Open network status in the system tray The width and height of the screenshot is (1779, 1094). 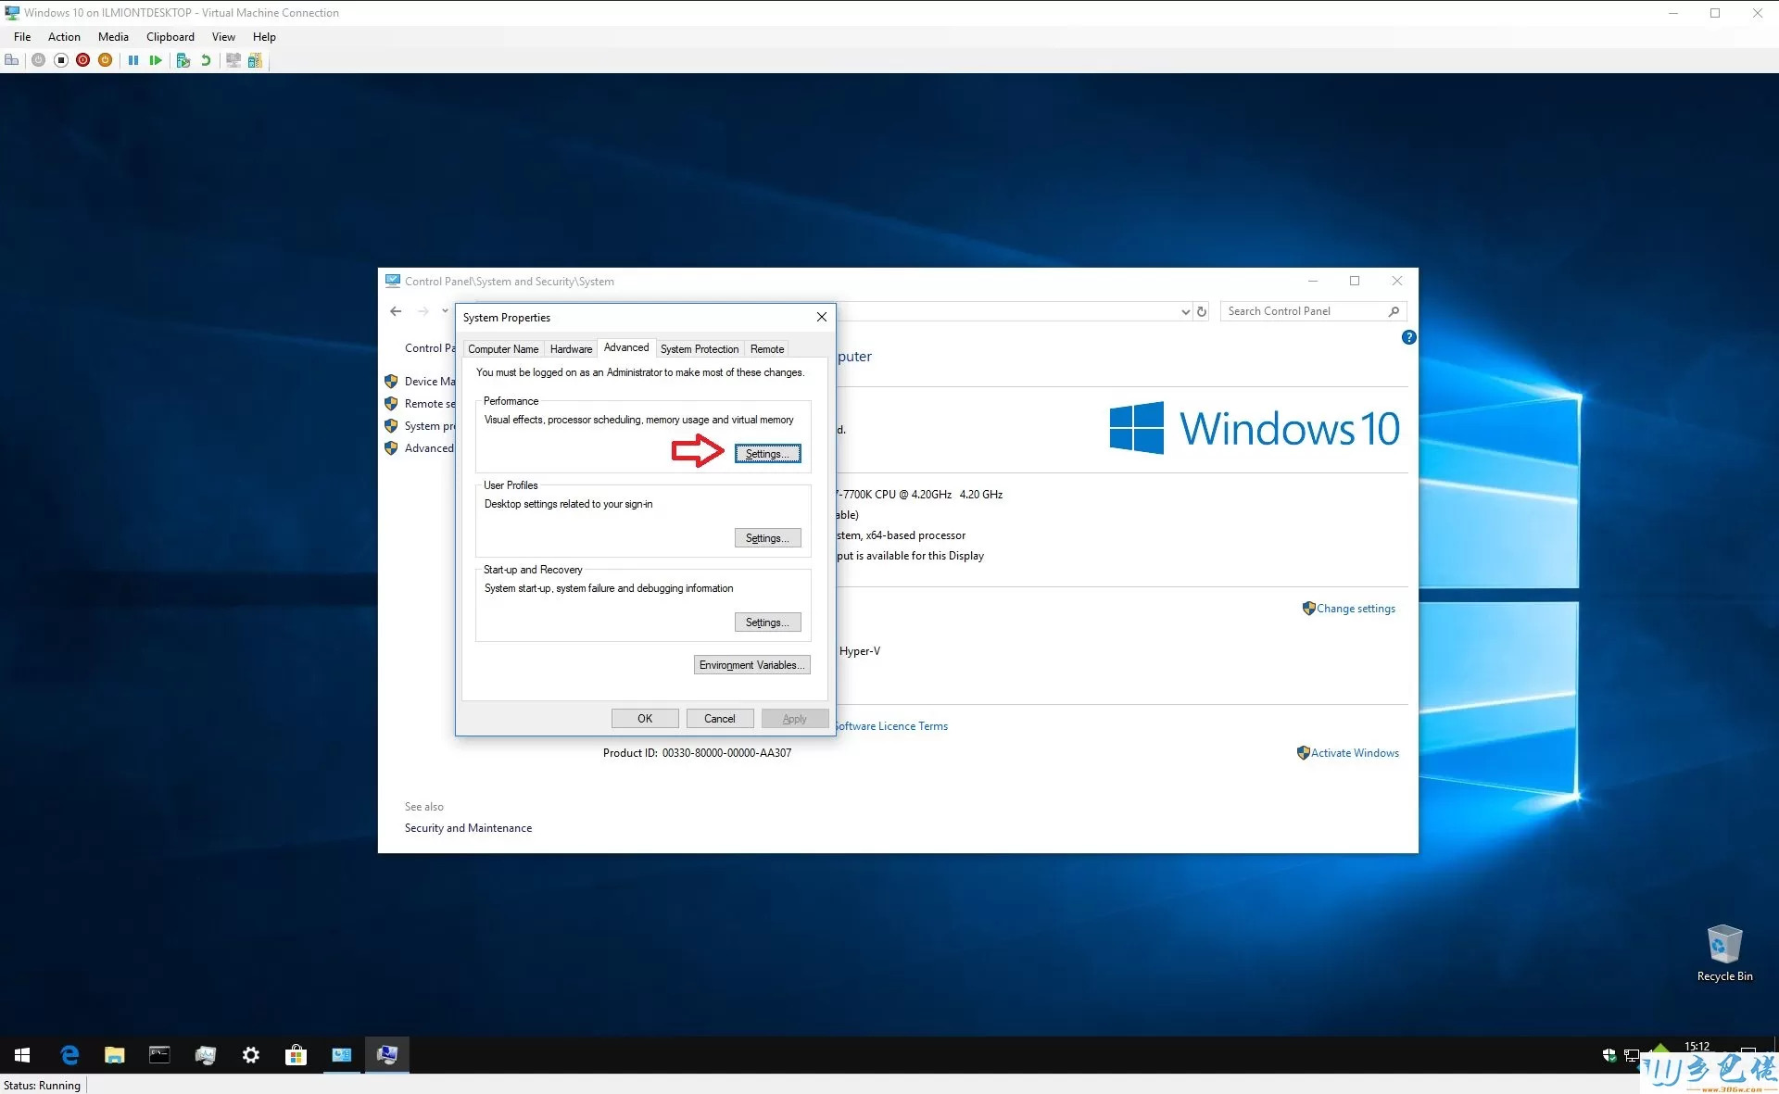click(1632, 1055)
